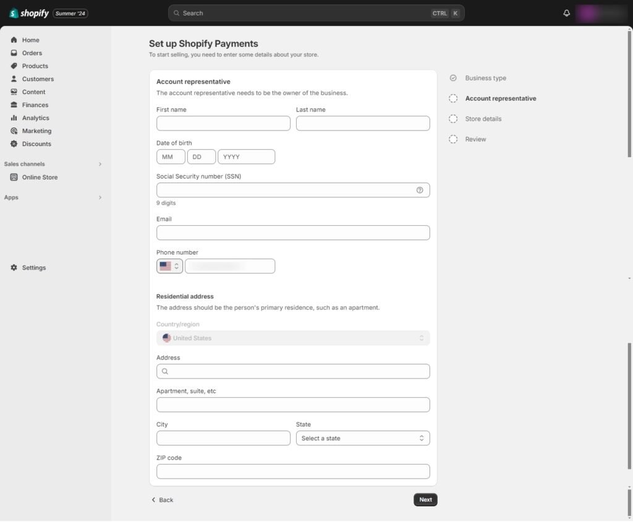
Task: Expand Sales channels section
Action: tap(100, 165)
